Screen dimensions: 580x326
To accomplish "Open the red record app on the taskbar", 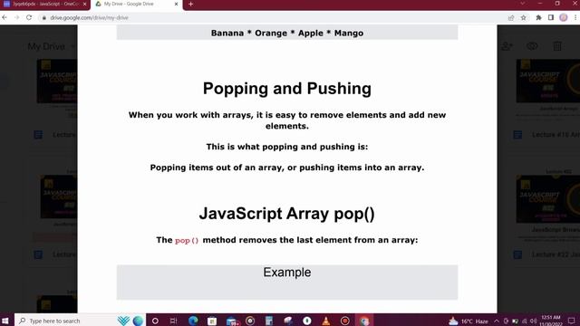I will (x=345, y=321).
